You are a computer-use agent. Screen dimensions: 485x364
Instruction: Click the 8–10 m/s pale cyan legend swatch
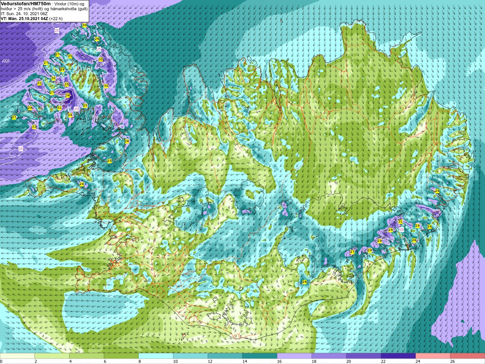(x=156, y=356)
